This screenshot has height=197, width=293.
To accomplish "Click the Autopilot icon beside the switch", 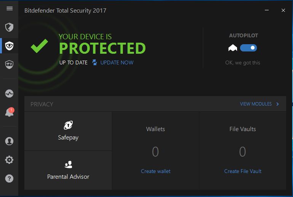I will point(232,48).
